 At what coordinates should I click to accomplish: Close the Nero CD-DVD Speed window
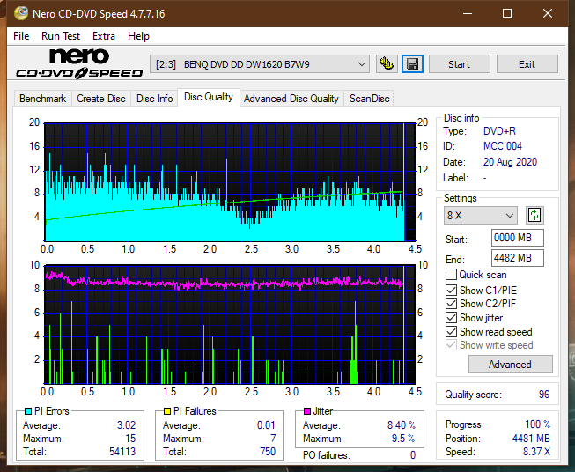pyautogui.click(x=548, y=13)
